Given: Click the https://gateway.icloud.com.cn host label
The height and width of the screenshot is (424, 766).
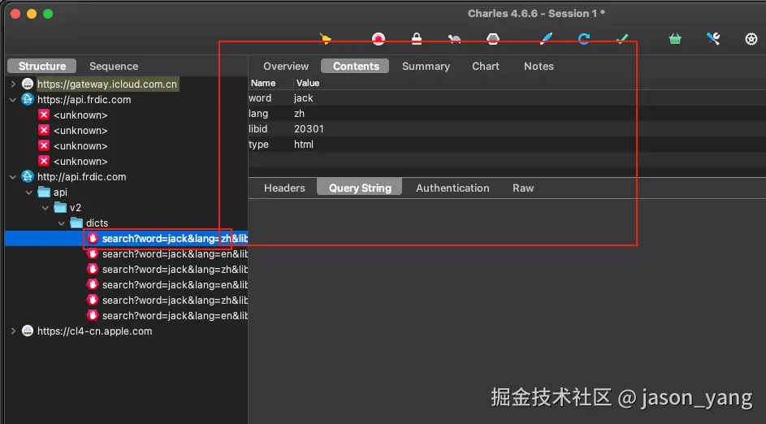Looking at the screenshot, I should click(x=107, y=84).
